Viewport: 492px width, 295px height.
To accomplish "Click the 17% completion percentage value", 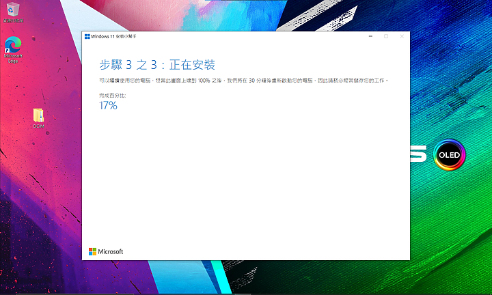I will pos(108,105).
